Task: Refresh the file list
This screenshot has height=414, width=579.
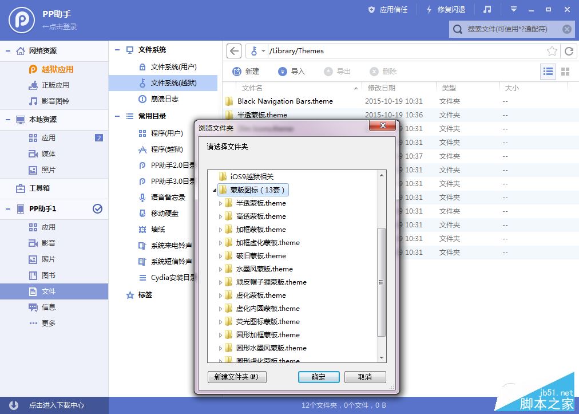Action: point(569,51)
